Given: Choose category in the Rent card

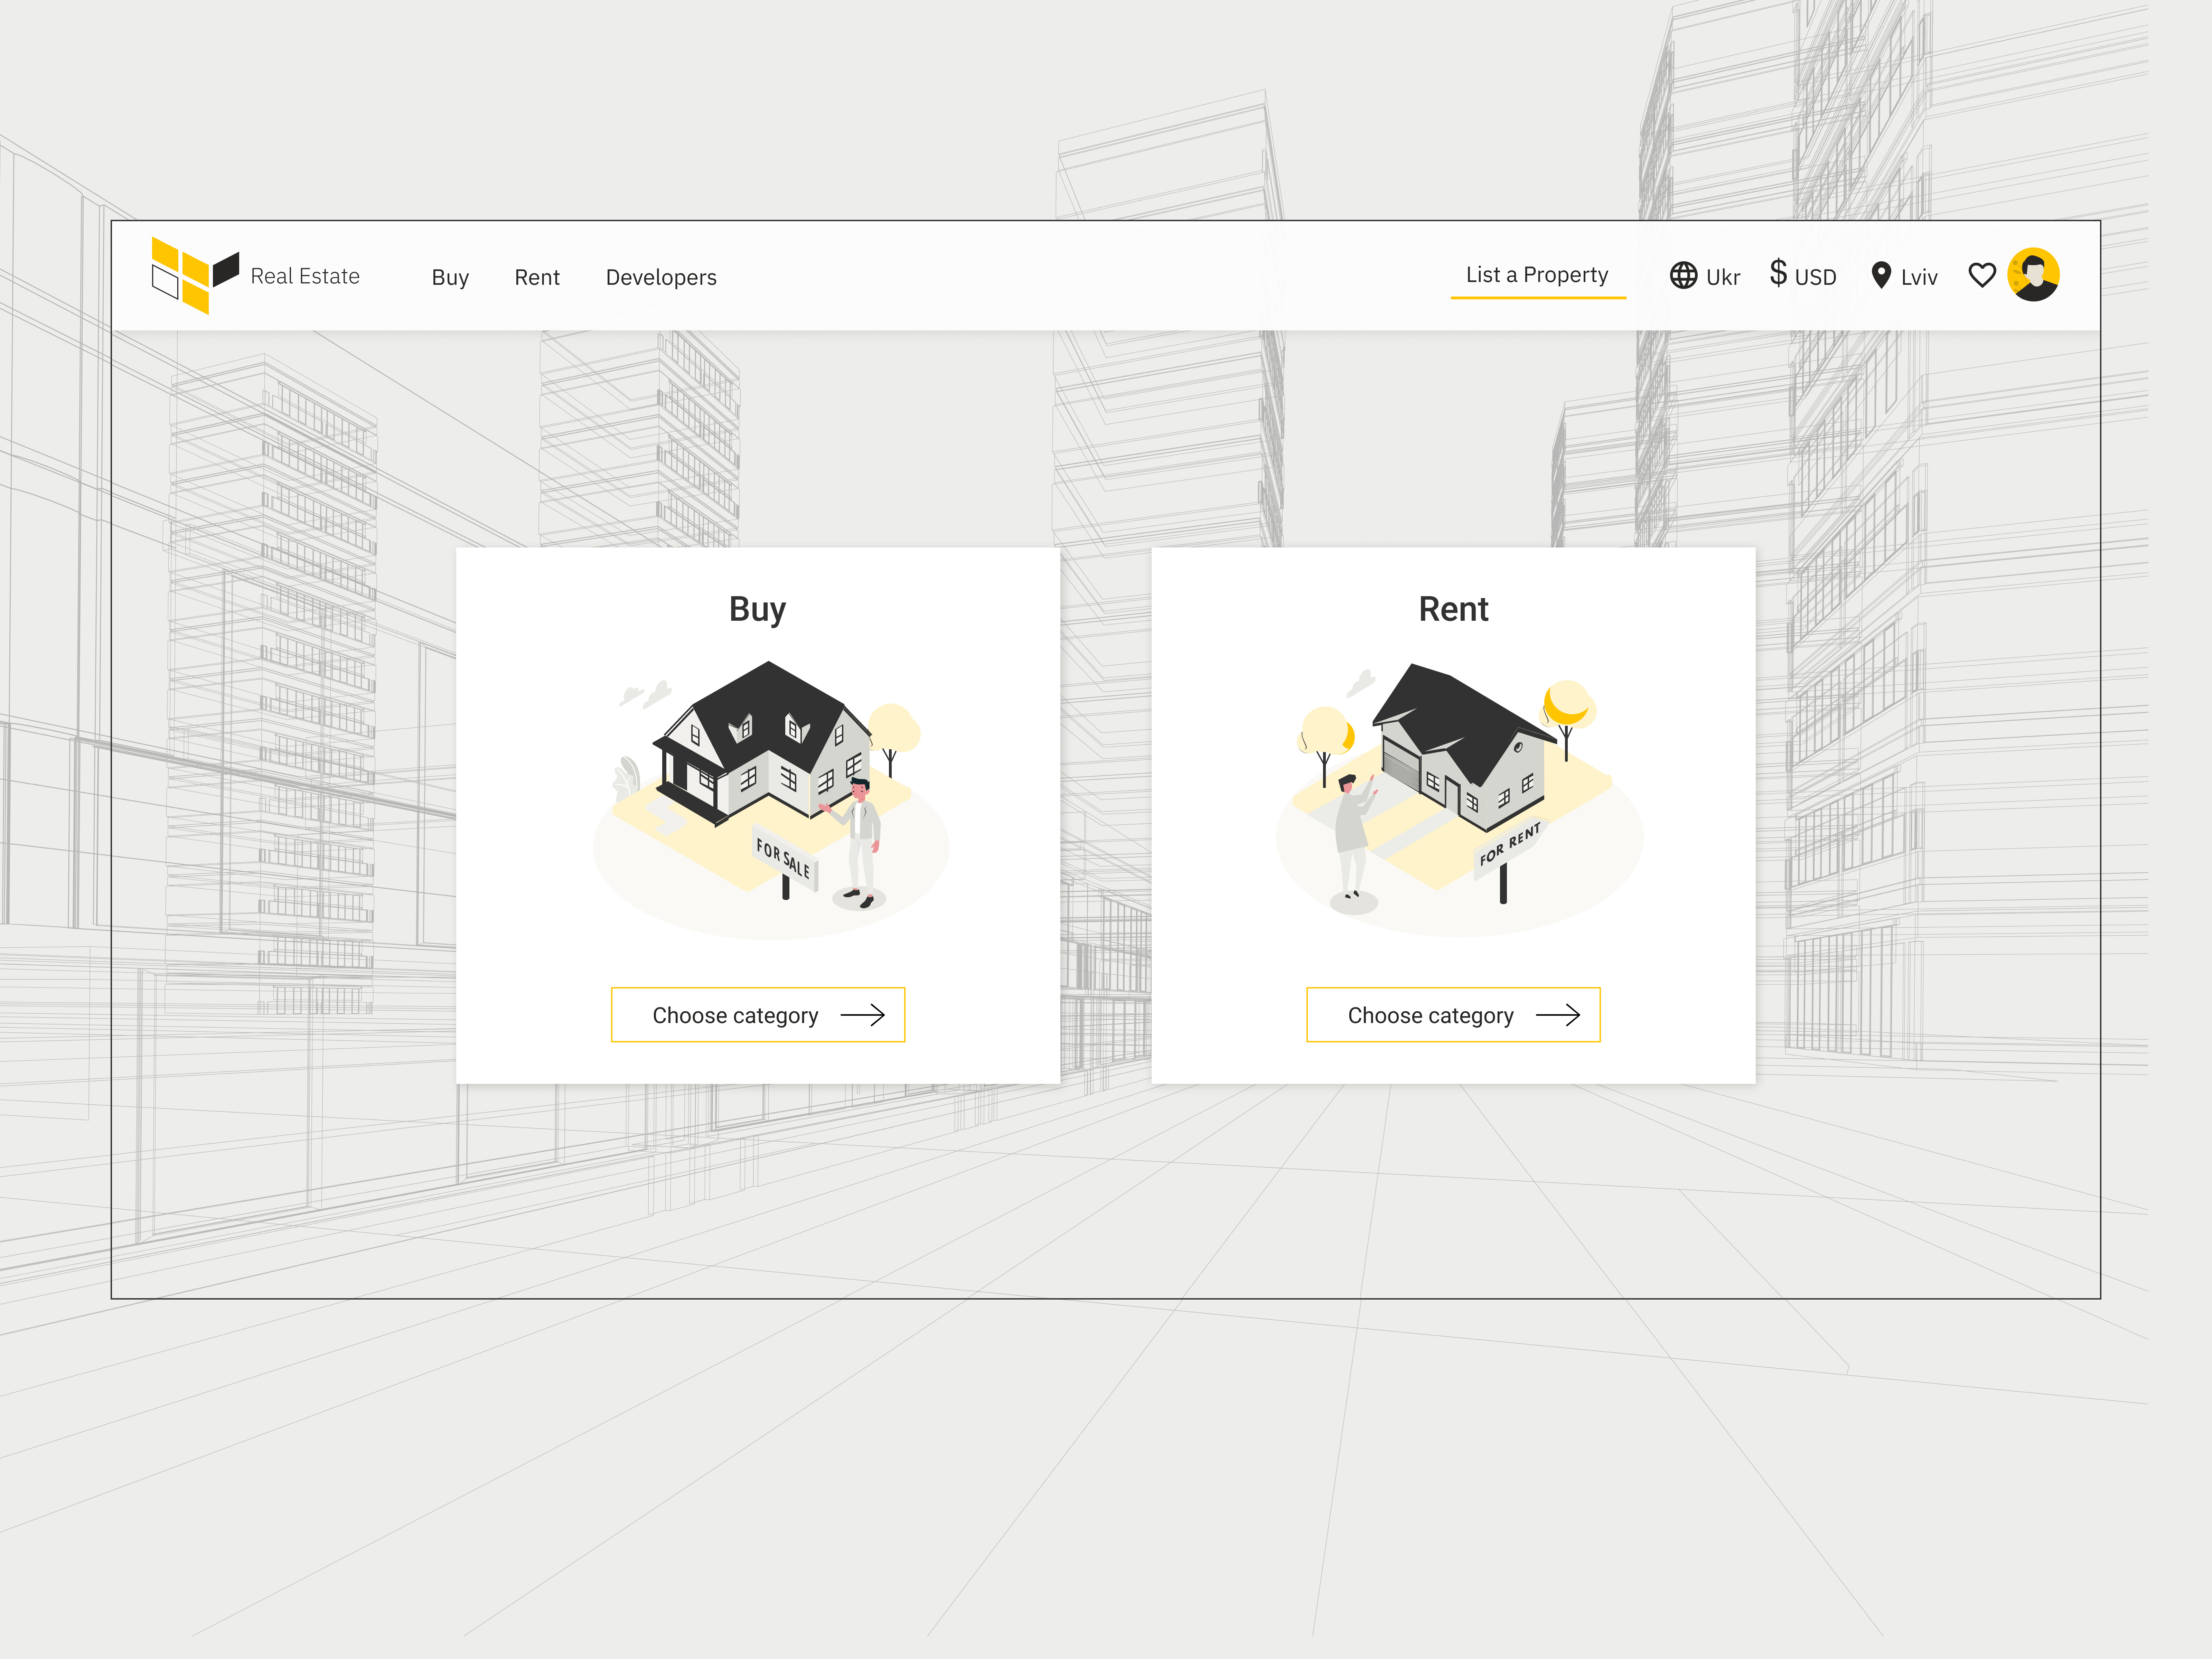Looking at the screenshot, I should 1453,1015.
